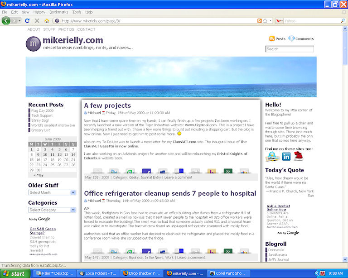Open the History menu
The height and width of the screenshot is (278, 348).
click(x=39, y=12)
